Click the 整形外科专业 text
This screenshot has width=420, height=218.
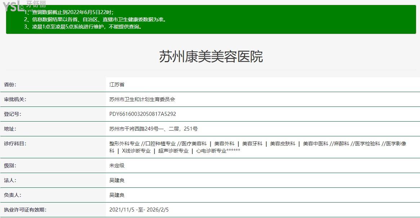[x=124, y=144]
